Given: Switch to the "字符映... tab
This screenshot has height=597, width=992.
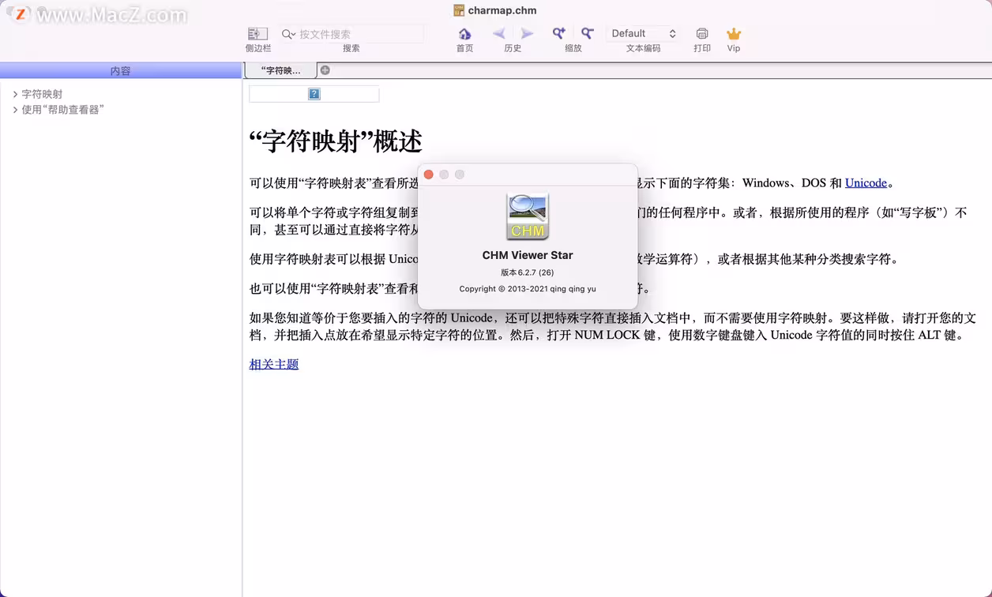Looking at the screenshot, I should point(280,70).
